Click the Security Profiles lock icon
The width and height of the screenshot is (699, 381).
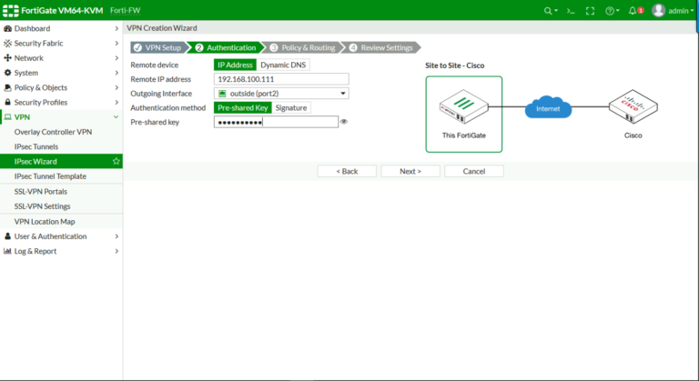pos(7,102)
